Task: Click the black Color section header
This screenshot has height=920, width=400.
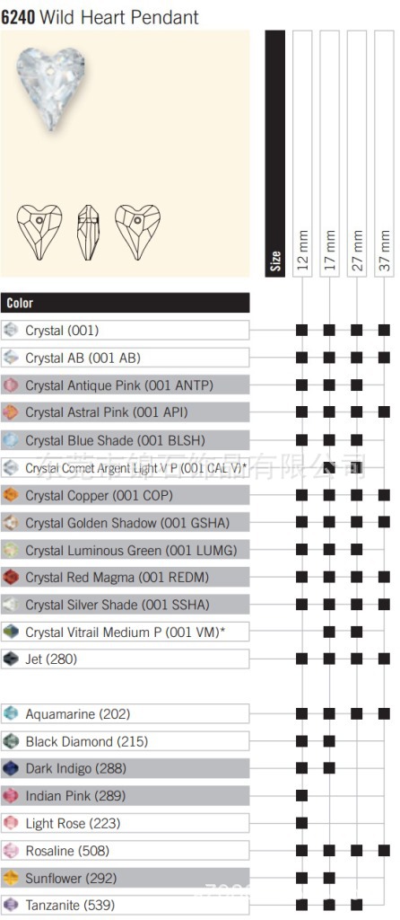Action: (x=126, y=303)
